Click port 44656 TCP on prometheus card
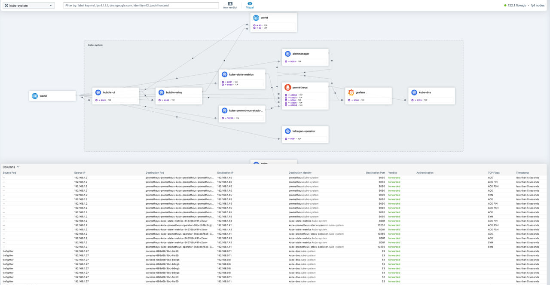Screen dimensions: 550x285 point(293,95)
